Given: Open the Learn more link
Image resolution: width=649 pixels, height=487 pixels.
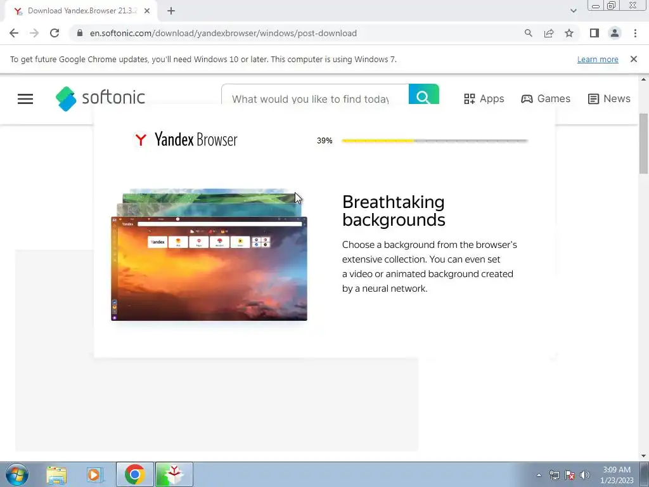Looking at the screenshot, I should 598,59.
